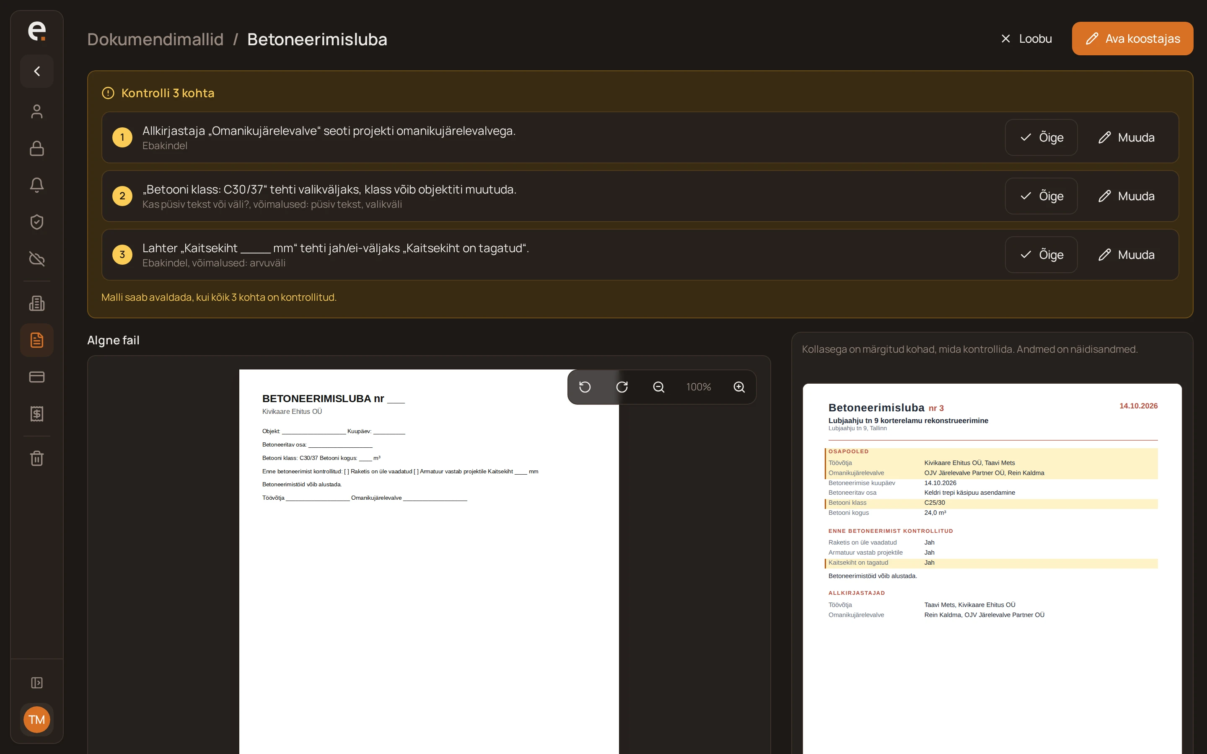This screenshot has width=1207, height=754.
Task: Open the document templates sidebar icon
Action: (x=37, y=340)
